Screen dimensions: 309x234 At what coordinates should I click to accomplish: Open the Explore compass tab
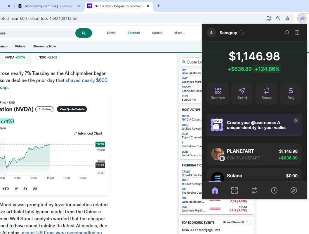294,190
